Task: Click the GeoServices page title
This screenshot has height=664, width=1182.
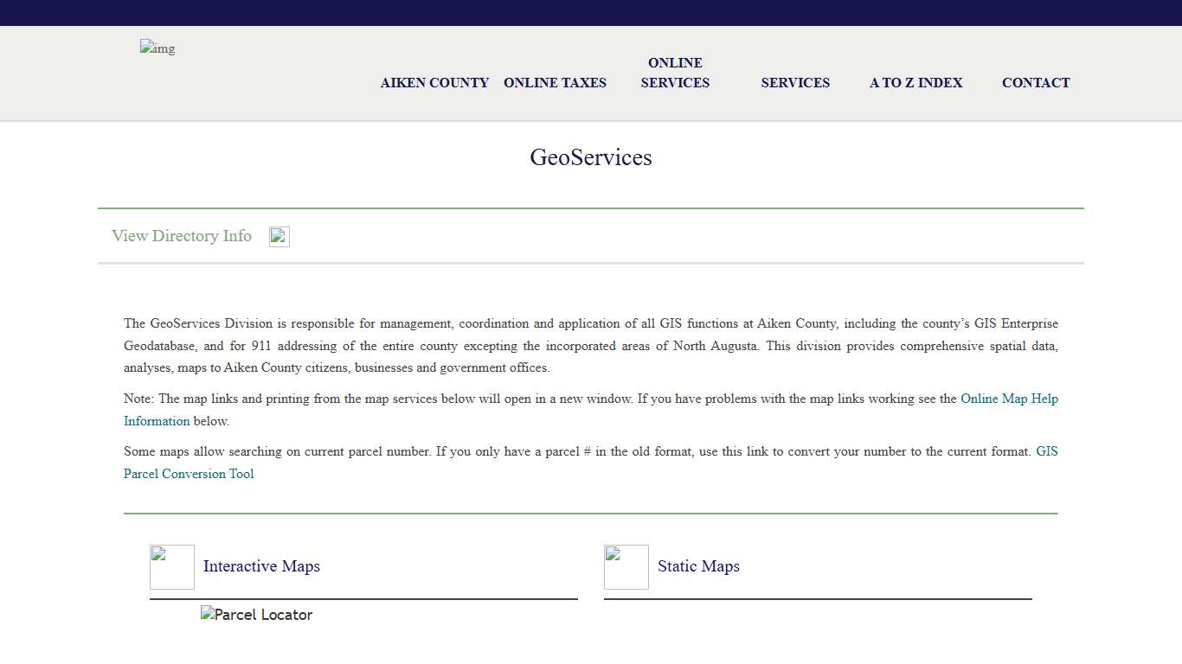Action: tap(591, 157)
